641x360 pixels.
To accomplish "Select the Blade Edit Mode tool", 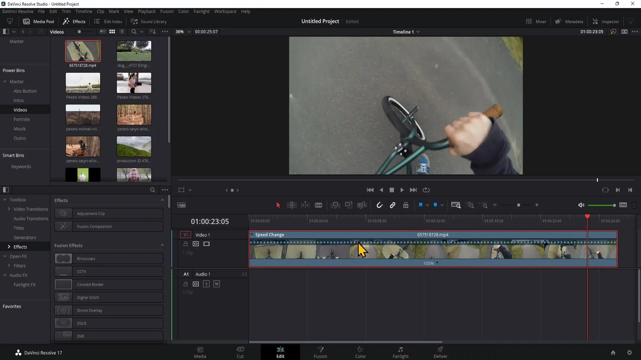I will coord(318,205).
